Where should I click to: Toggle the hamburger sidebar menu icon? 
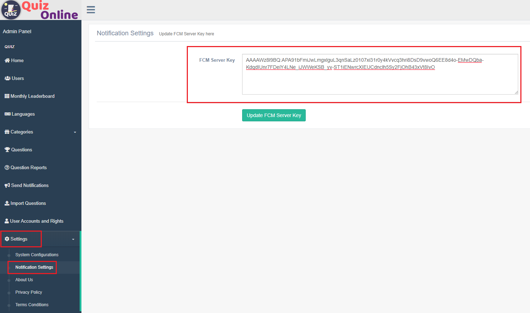point(91,10)
